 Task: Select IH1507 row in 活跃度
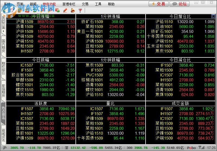[41, 114]
